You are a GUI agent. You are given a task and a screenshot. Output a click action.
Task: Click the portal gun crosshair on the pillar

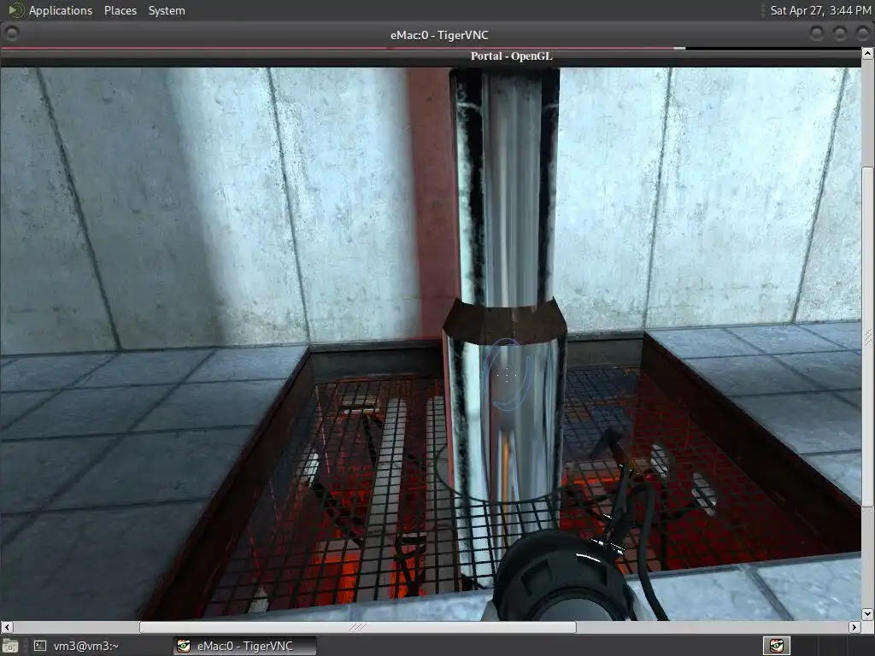(x=506, y=374)
